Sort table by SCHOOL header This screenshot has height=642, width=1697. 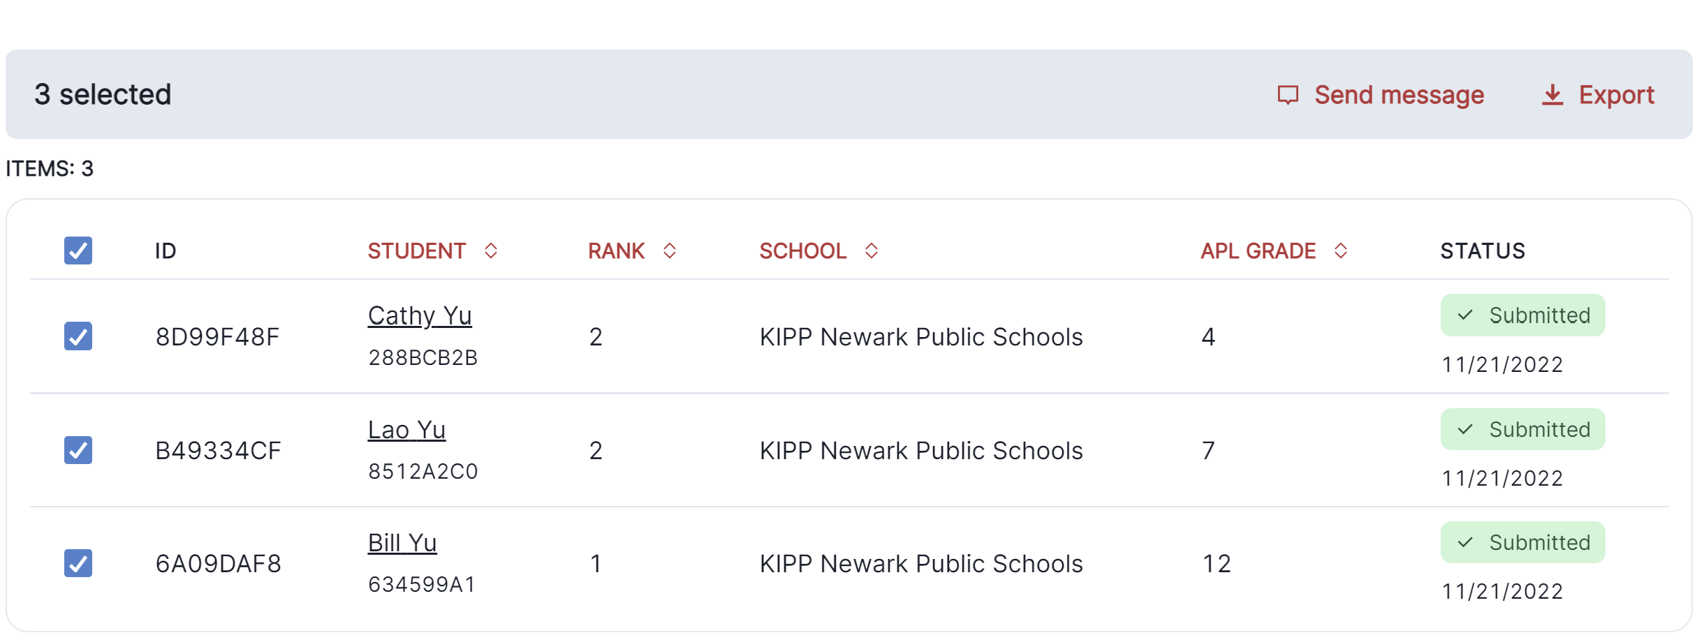[802, 251]
